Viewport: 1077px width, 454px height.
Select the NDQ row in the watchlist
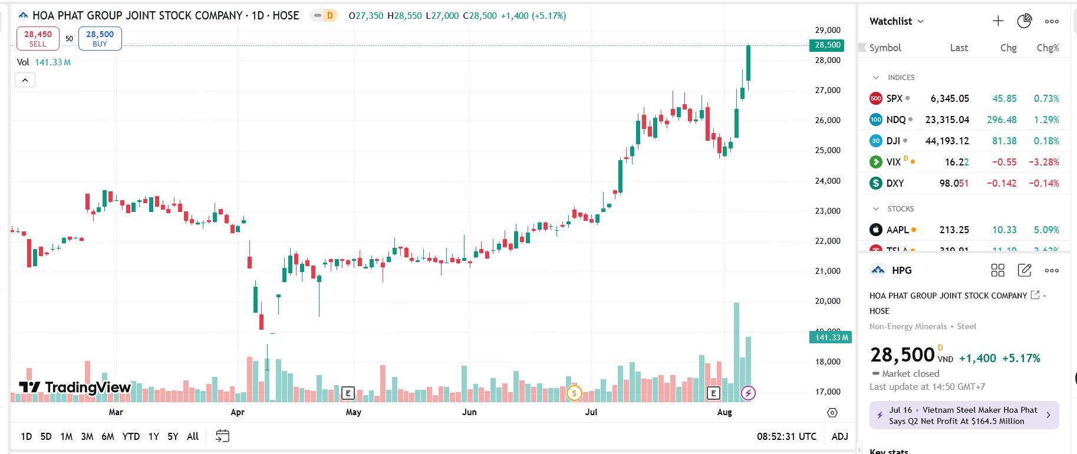[x=964, y=120]
